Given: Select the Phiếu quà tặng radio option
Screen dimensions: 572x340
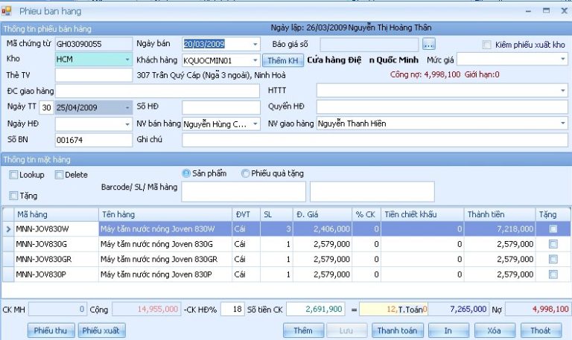Looking at the screenshot, I should 245,173.
